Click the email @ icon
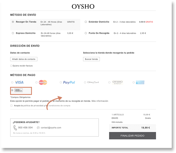 tap(38, 128)
